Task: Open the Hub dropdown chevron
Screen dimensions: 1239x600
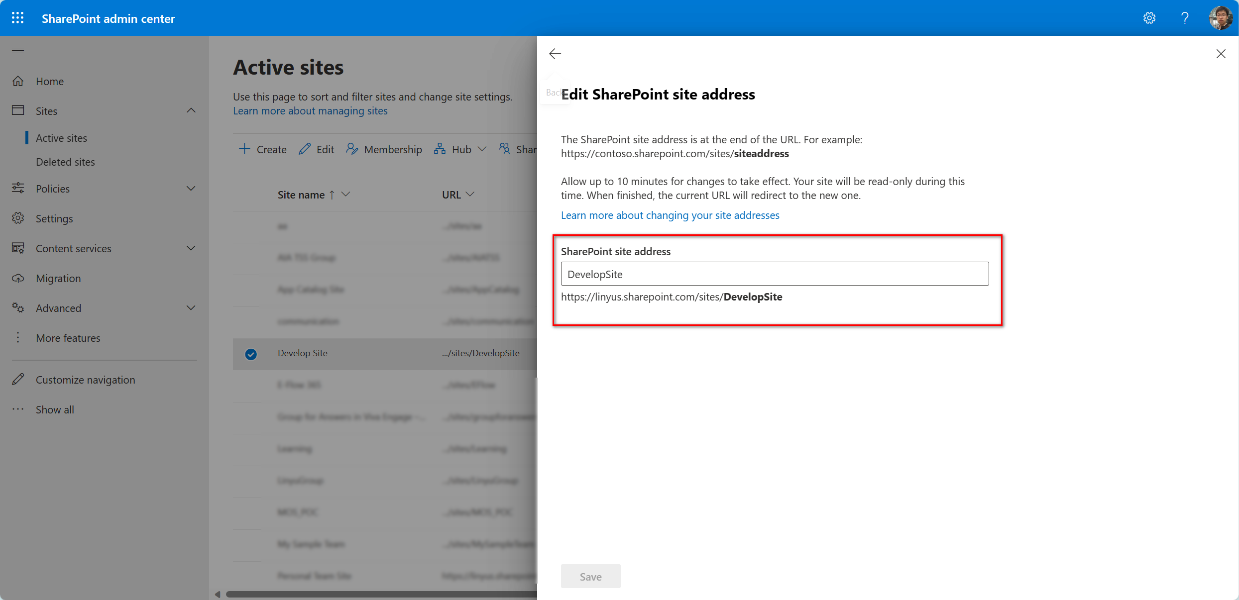Action: coord(482,149)
